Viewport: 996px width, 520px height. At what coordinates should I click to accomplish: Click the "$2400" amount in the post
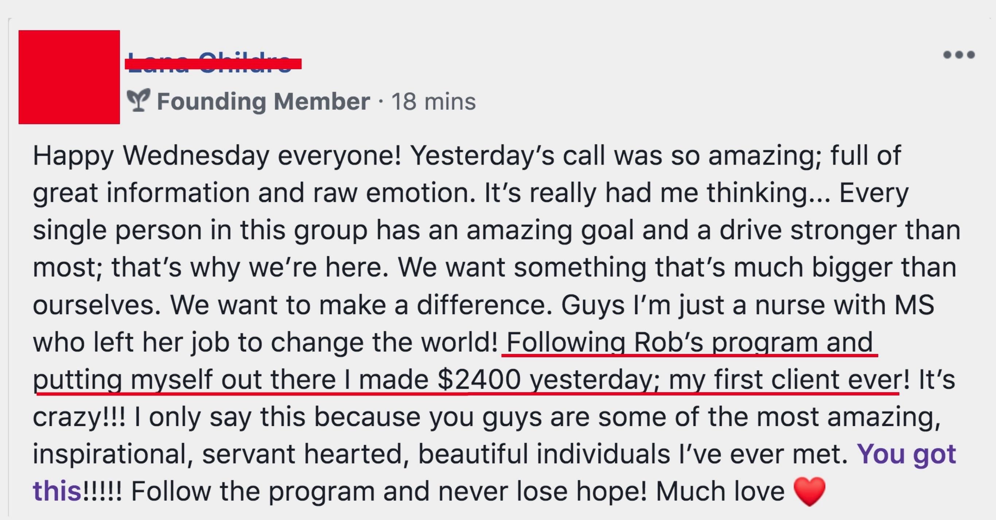tap(479, 380)
